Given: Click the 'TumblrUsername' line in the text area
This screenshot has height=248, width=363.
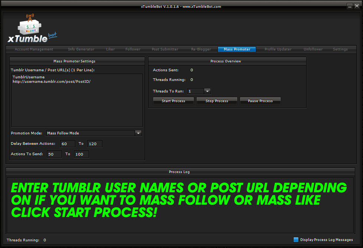Looking at the screenshot, I should (29, 77).
